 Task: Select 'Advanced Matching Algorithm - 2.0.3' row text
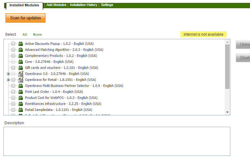coord(64,50)
